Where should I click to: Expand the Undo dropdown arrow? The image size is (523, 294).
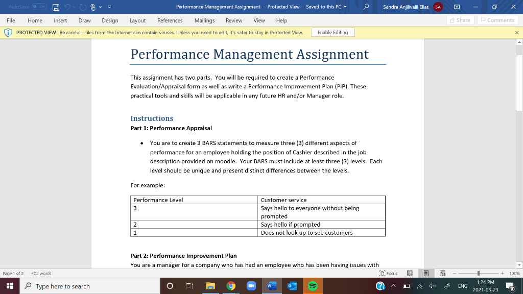pyautogui.click(x=75, y=7)
